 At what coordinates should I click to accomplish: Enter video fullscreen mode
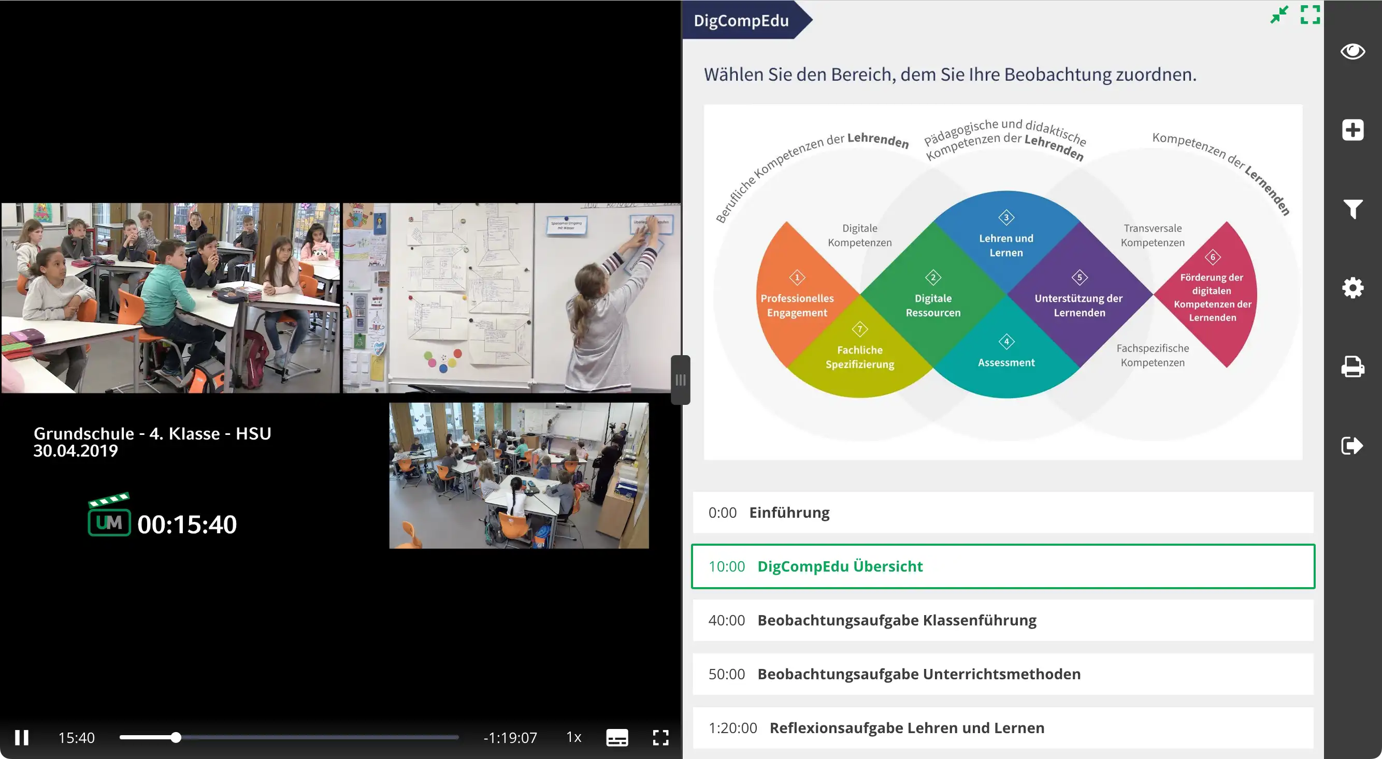coord(660,738)
